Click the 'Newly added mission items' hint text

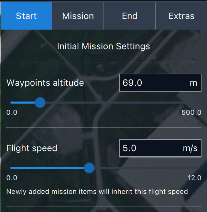[97, 192]
